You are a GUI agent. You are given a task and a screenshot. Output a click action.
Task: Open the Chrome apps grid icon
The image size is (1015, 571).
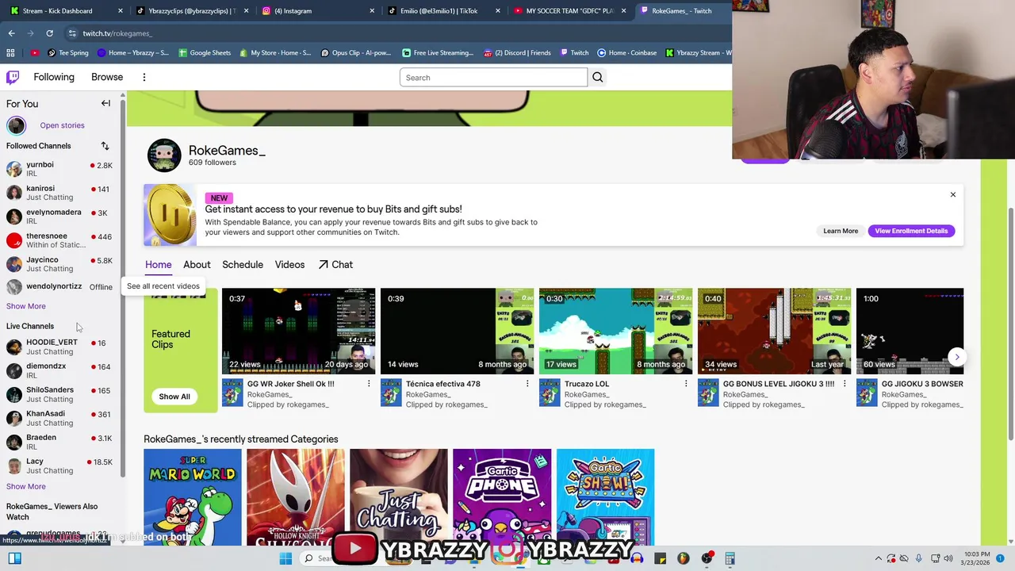point(10,53)
